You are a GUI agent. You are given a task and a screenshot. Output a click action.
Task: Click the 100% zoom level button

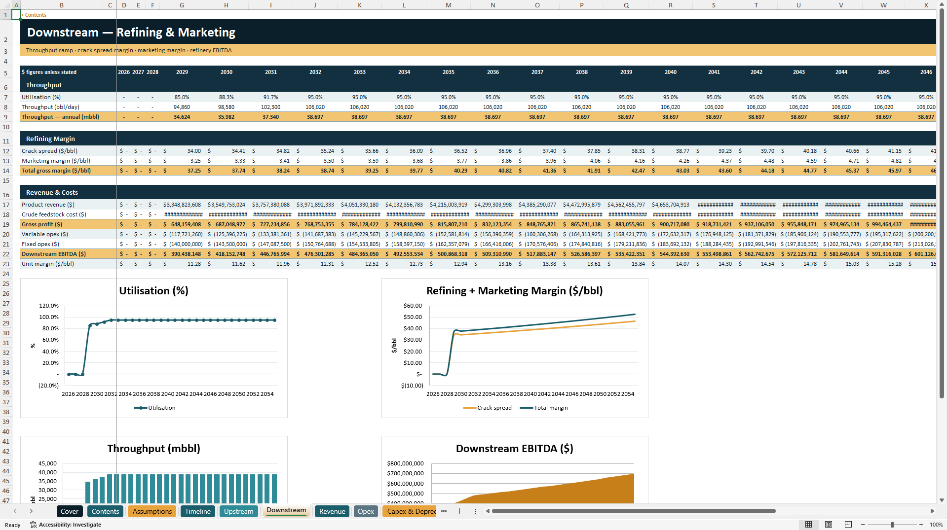click(x=936, y=525)
